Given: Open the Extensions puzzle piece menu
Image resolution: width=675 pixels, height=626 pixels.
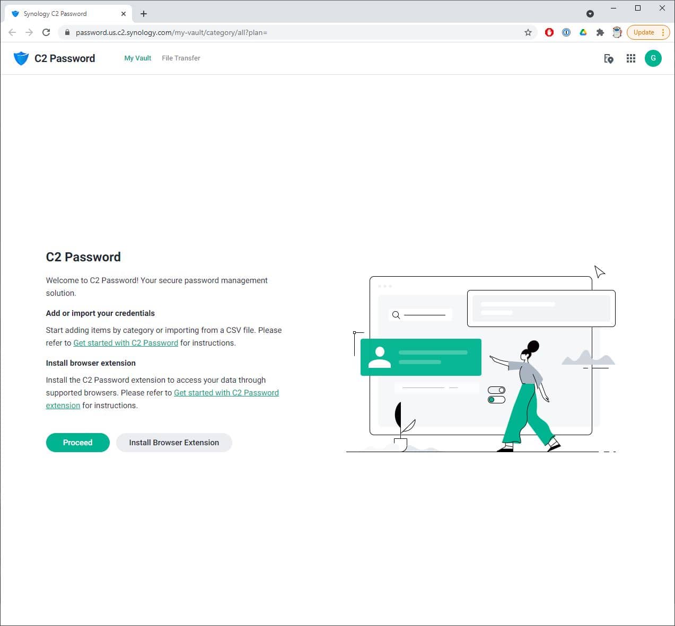Looking at the screenshot, I should [600, 32].
